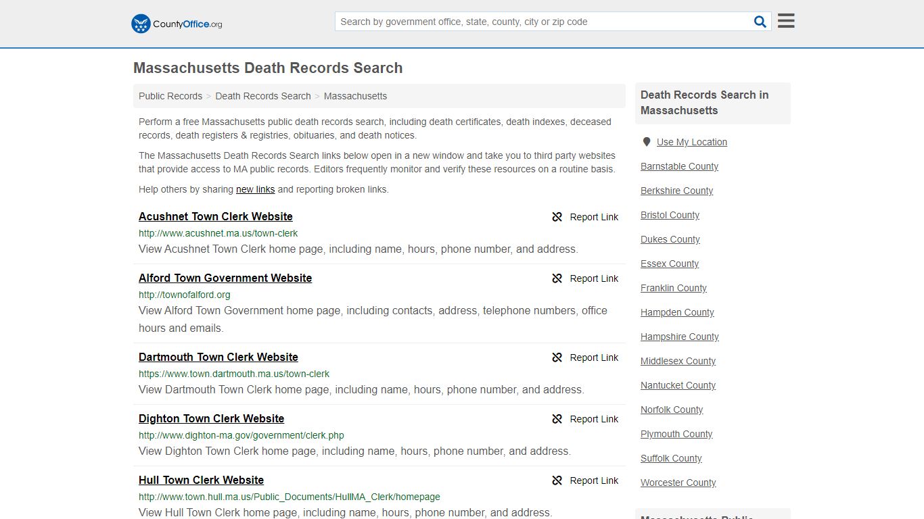Viewport: 924px width, 519px height.
Task: Select Norfolk County
Action: pos(672,410)
